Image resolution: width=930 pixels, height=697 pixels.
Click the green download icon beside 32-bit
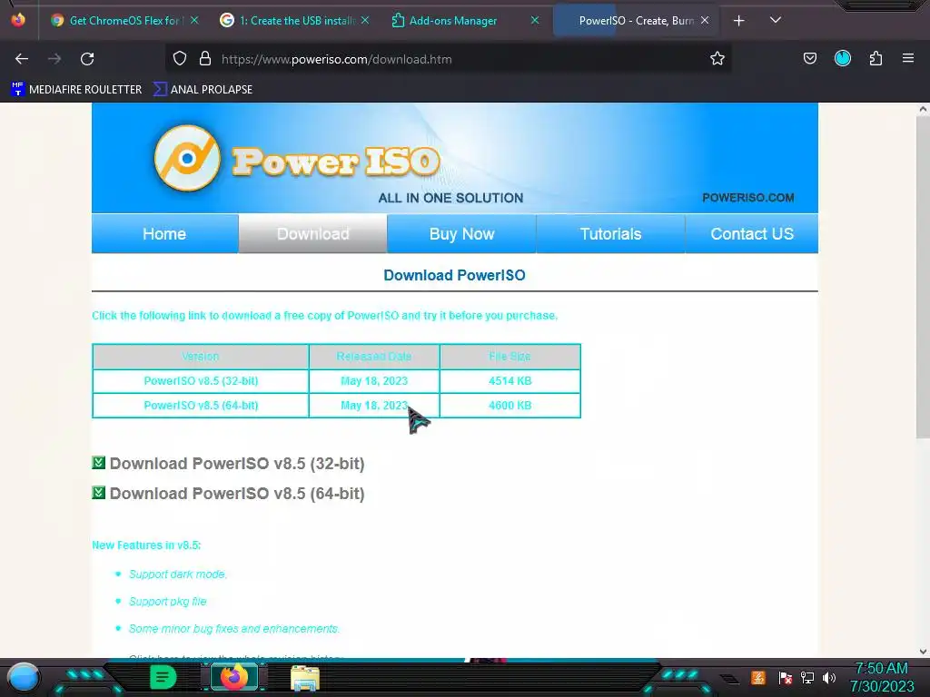[98, 462]
